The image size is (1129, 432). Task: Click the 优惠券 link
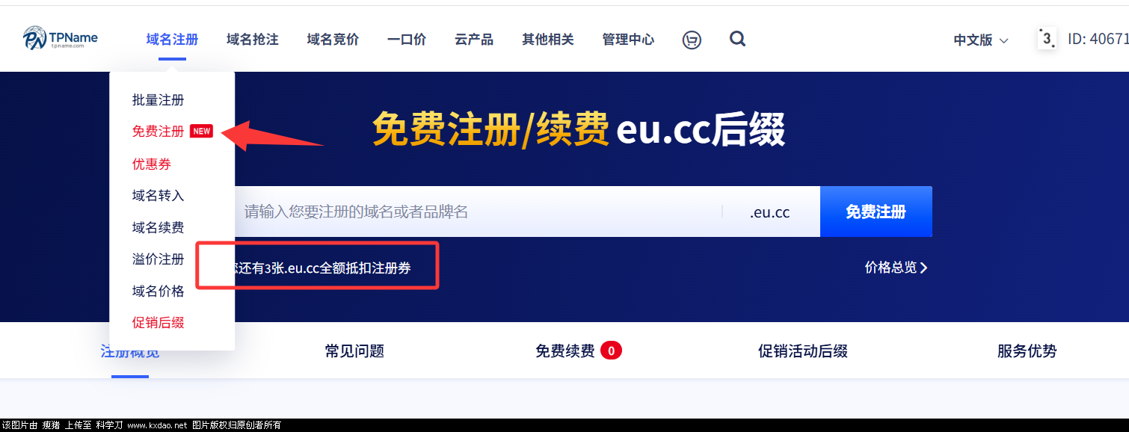pyautogui.click(x=152, y=164)
